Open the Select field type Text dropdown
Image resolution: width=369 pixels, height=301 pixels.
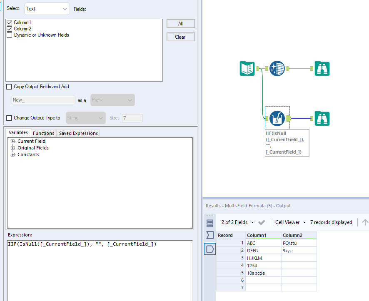(47, 9)
